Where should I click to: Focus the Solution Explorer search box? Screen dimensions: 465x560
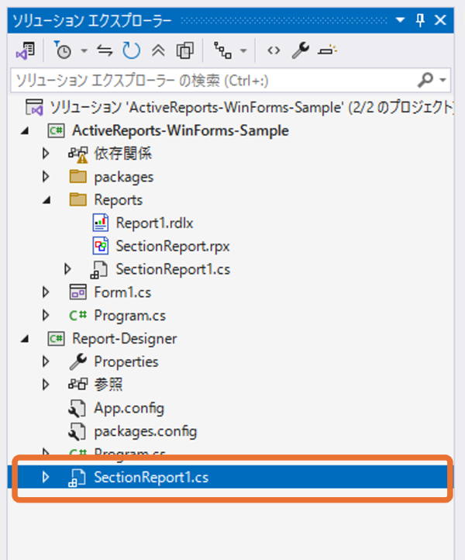230,81
